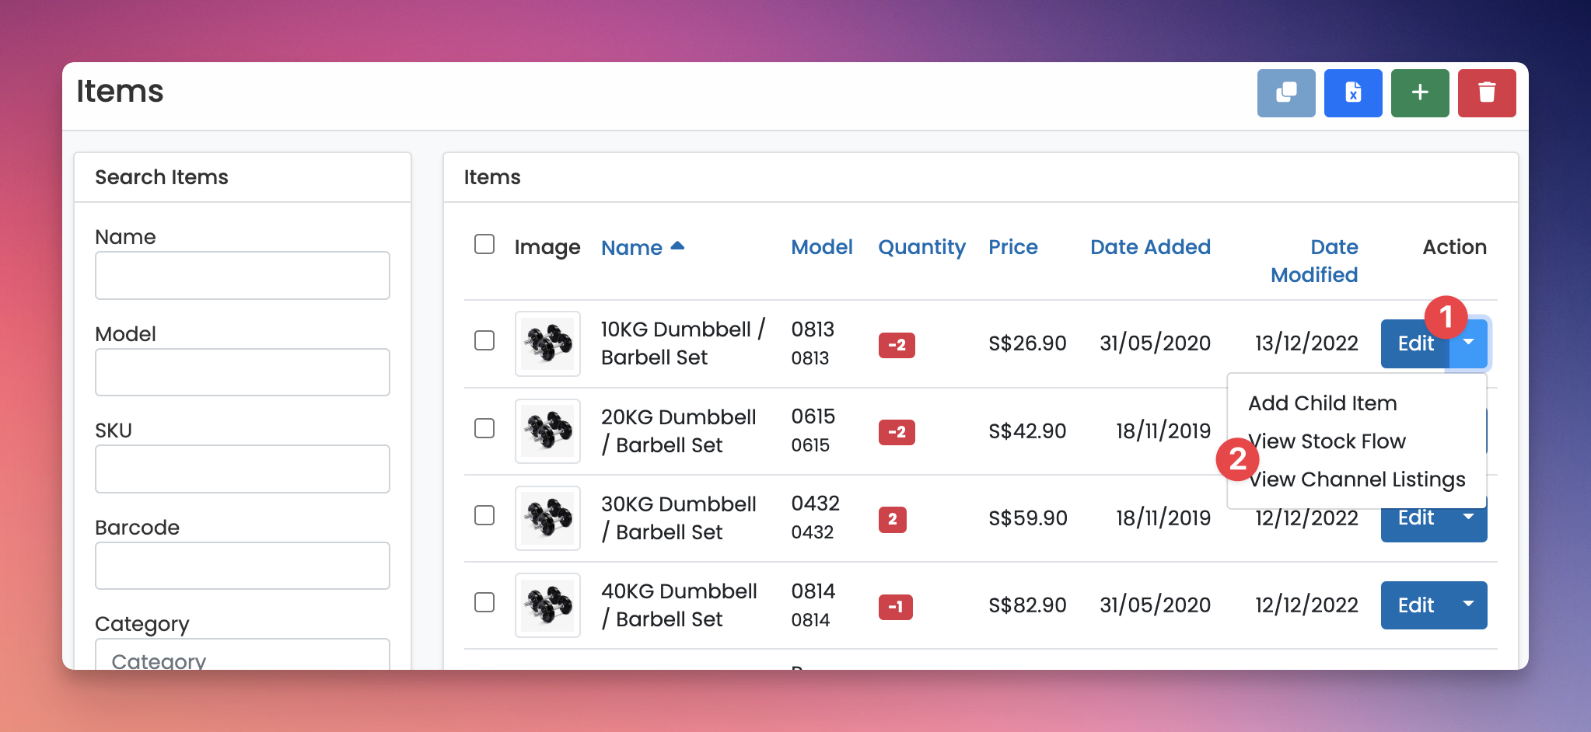1591x732 pixels.
Task: Choose View Channel Listings from menu
Action: (1357, 479)
